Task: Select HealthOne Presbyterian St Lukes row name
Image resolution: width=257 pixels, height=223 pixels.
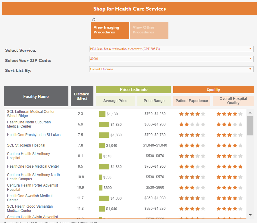Action: click(x=34, y=135)
